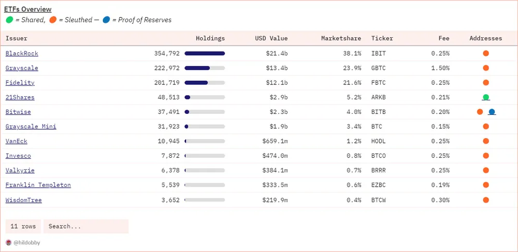Click the table Search input field
The height and width of the screenshot is (252, 518).
point(85,226)
